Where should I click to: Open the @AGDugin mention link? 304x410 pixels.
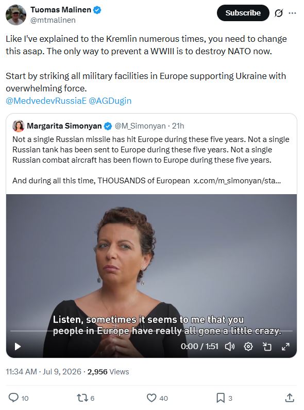coord(110,101)
